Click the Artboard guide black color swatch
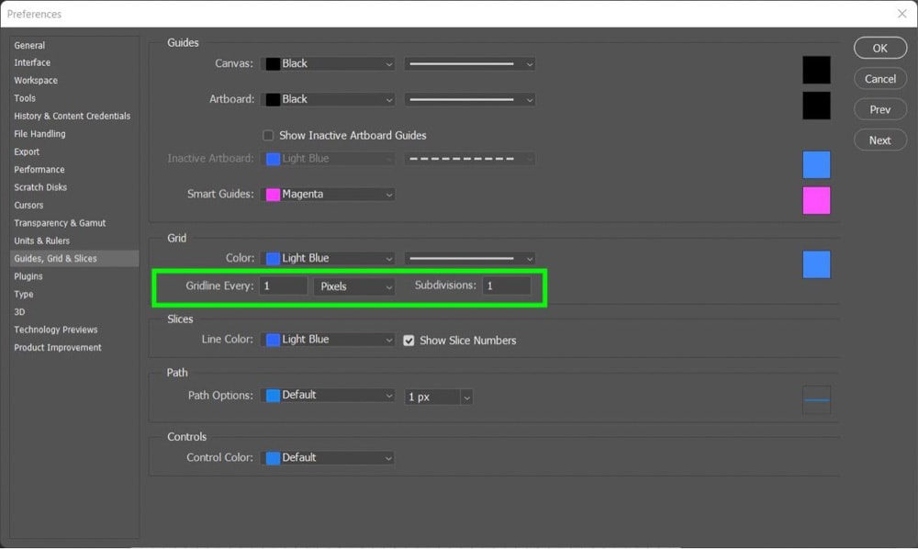Image resolution: width=918 pixels, height=549 pixels. click(816, 106)
